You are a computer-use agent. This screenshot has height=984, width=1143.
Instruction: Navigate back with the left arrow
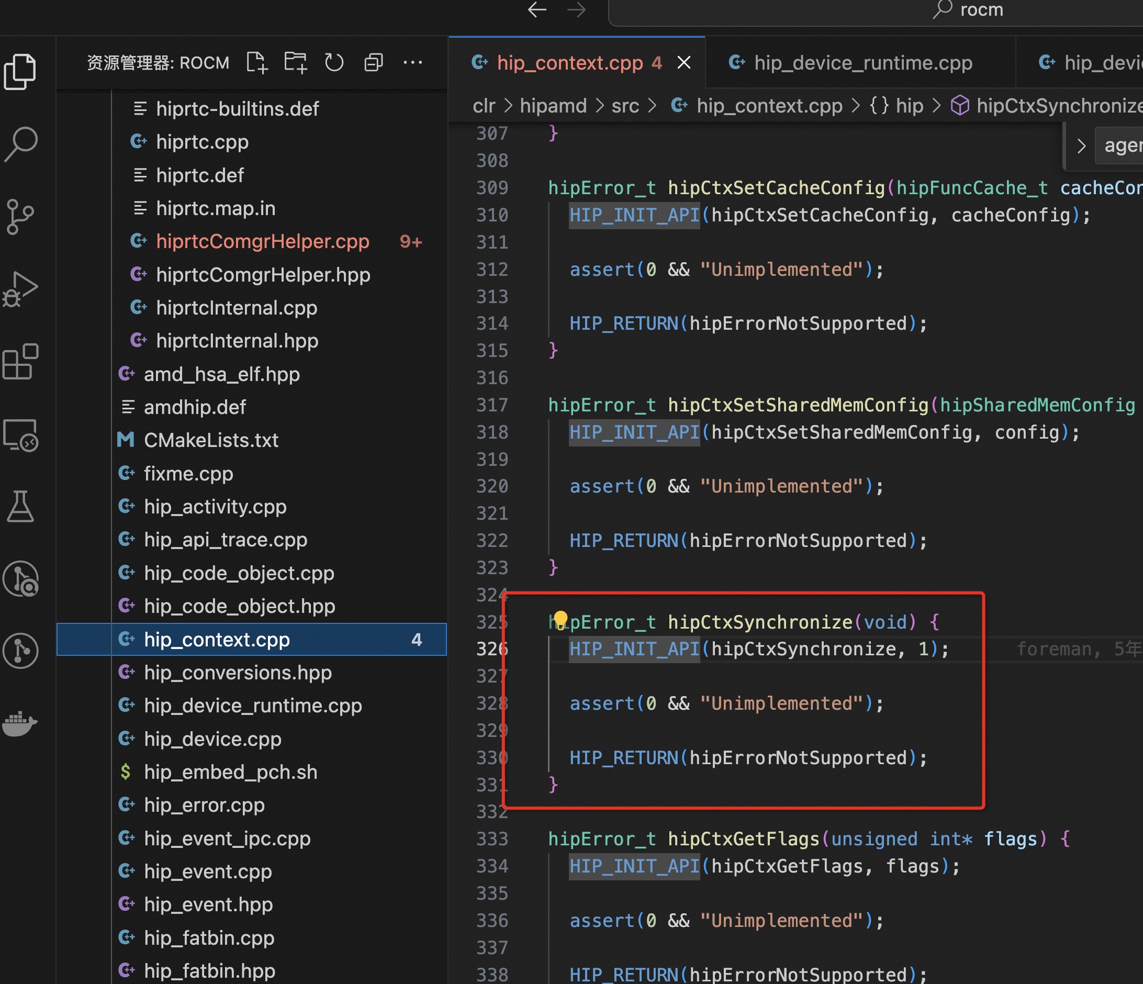[x=537, y=10]
